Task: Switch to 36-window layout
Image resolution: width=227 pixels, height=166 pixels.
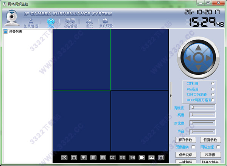Action: coord(122,157)
